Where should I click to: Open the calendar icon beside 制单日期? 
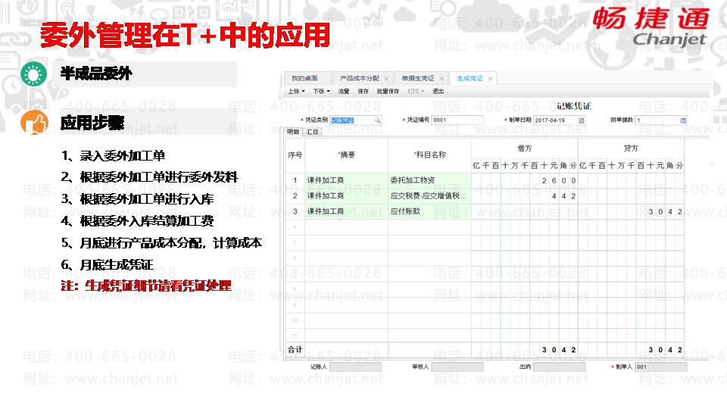(581, 120)
